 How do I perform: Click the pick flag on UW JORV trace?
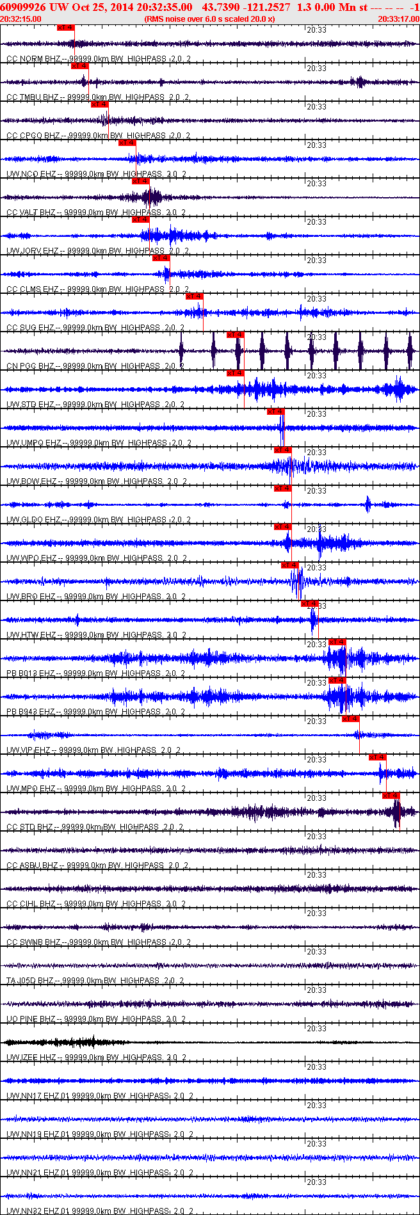141,220
